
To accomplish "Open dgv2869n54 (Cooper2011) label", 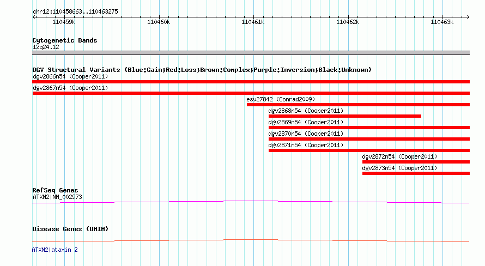I will point(306,122).
